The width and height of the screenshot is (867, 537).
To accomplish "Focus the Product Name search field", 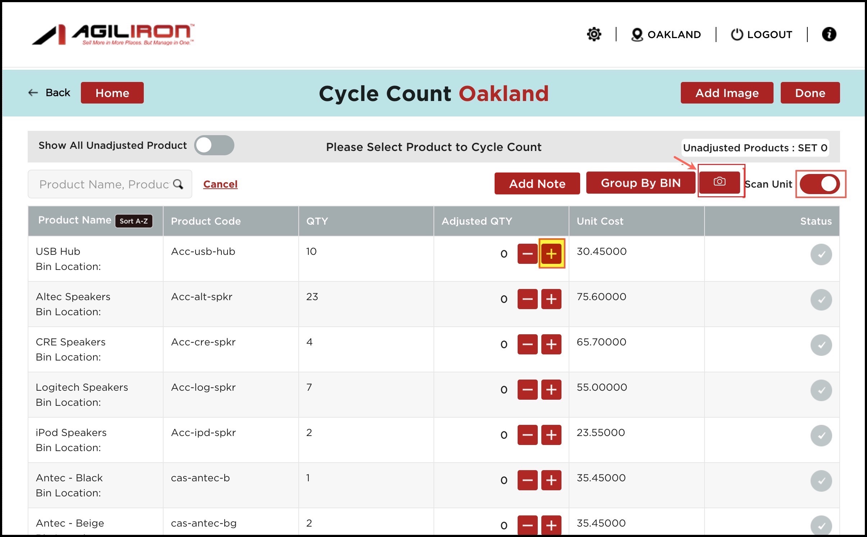I will [104, 184].
